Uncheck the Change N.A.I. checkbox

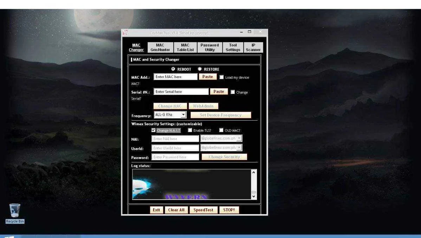point(153,130)
